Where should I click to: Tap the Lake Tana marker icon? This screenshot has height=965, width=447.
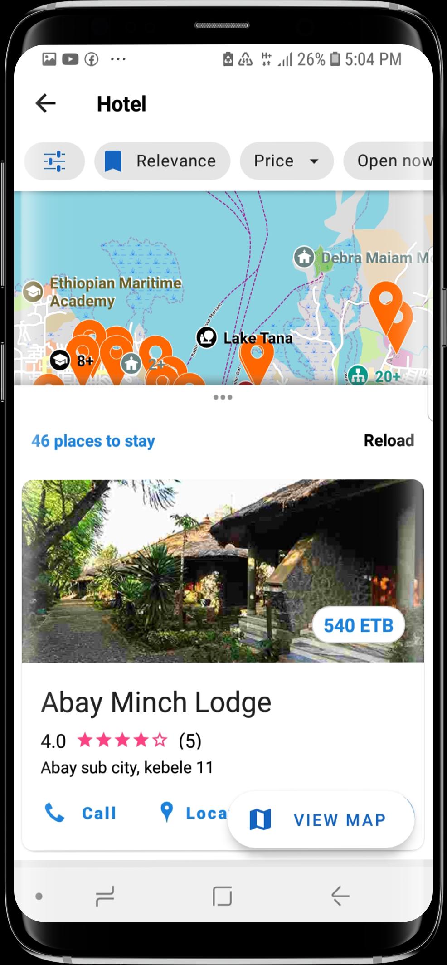(206, 338)
